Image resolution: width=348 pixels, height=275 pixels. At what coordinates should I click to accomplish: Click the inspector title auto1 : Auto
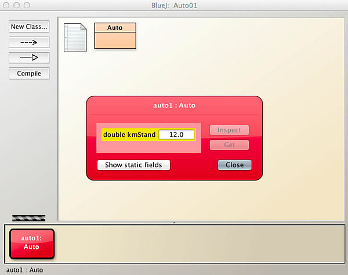[174, 106]
